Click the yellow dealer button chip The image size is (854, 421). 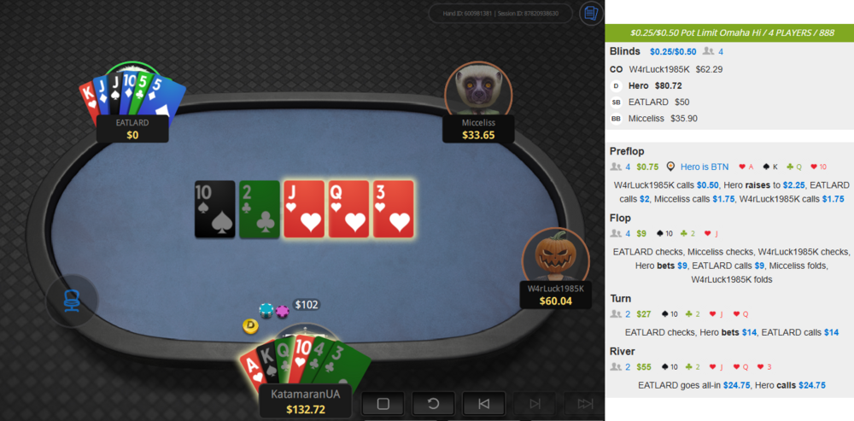(x=250, y=326)
